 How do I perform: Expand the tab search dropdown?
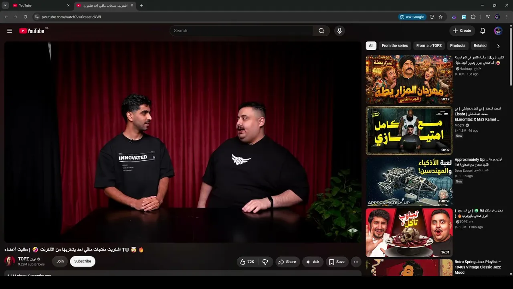pyautogui.click(x=5, y=6)
